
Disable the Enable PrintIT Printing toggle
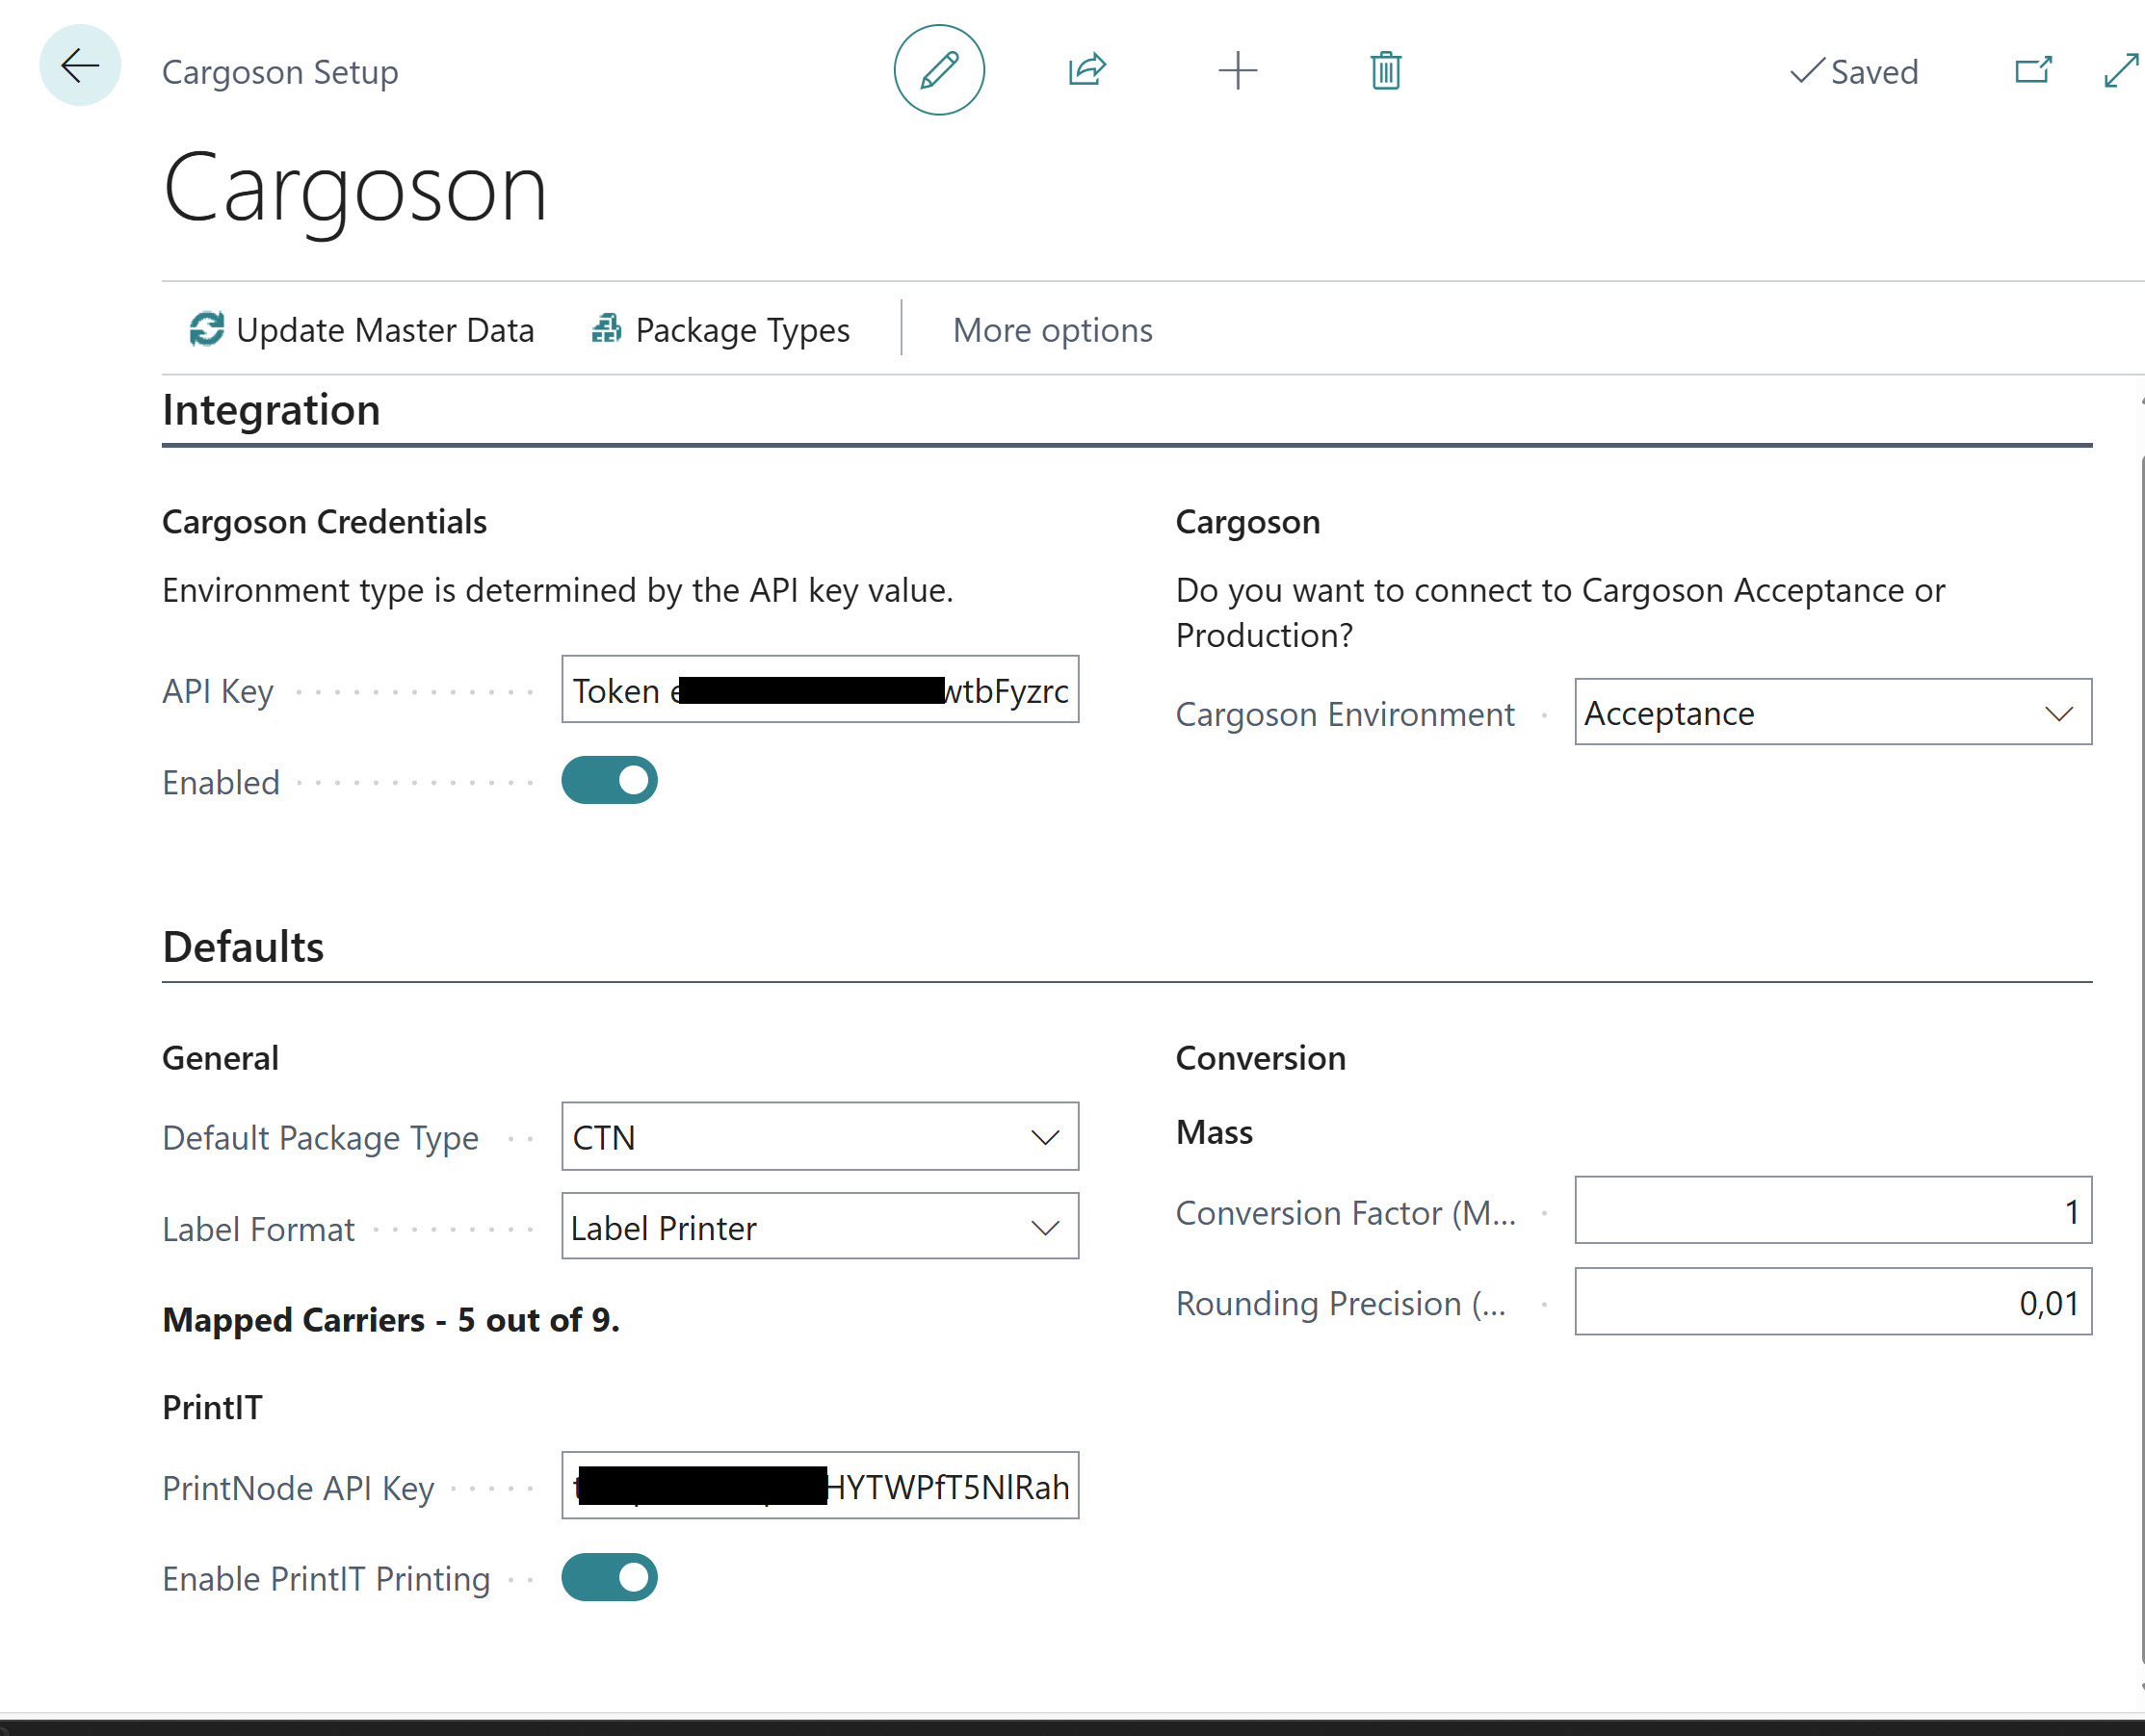click(x=610, y=1577)
